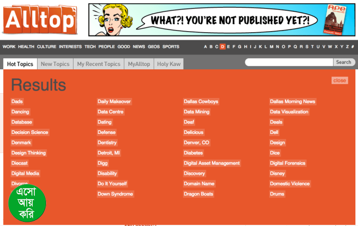Open the TECH category menu

pos(90,47)
